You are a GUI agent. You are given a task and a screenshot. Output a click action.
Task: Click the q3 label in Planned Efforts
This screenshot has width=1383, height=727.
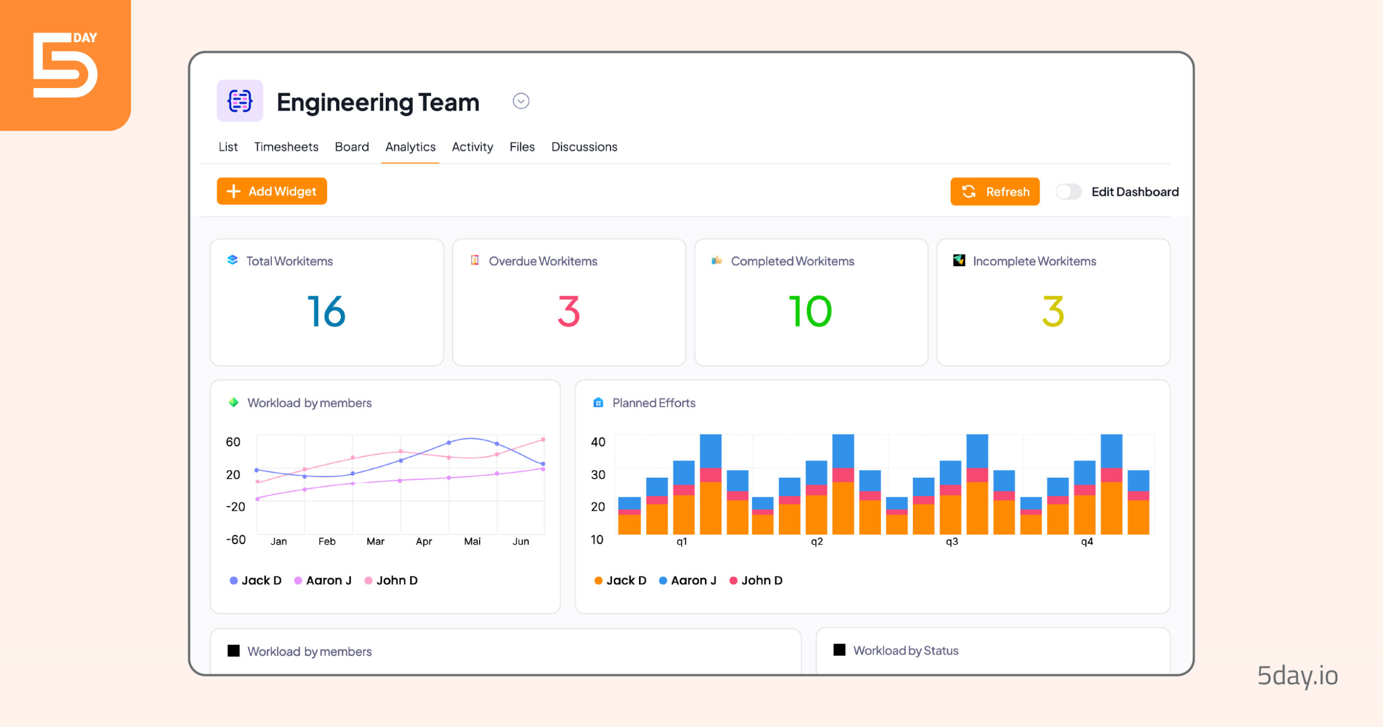952,541
